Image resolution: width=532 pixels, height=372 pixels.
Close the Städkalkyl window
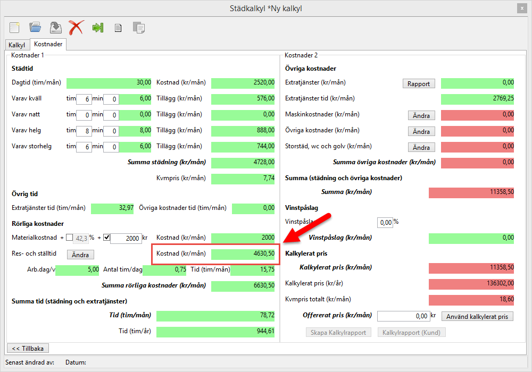pyautogui.click(x=520, y=9)
